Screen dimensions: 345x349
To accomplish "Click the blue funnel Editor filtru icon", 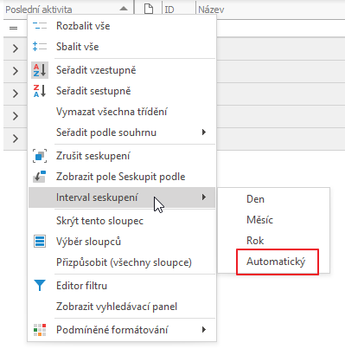I will point(40,286).
